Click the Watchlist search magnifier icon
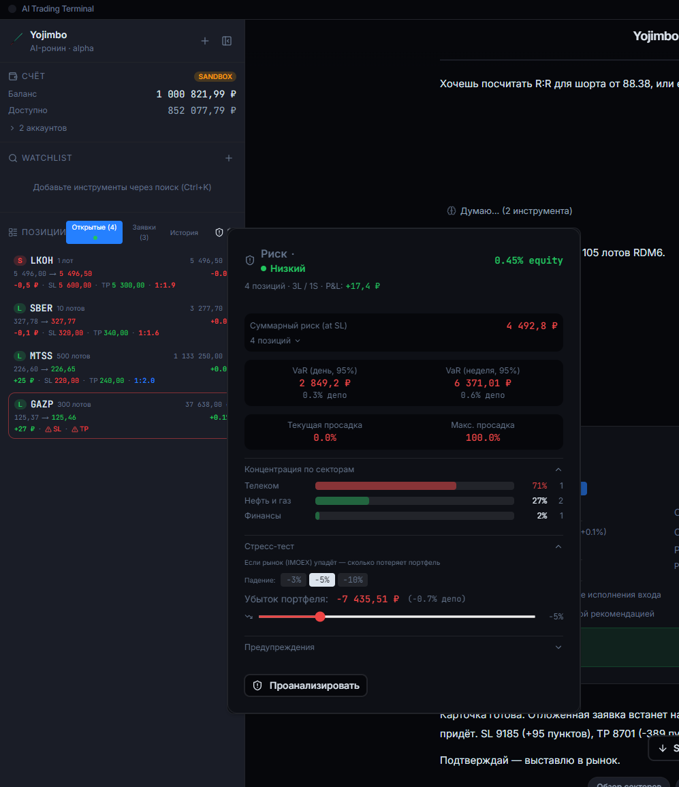This screenshot has width=679, height=787. [x=13, y=158]
